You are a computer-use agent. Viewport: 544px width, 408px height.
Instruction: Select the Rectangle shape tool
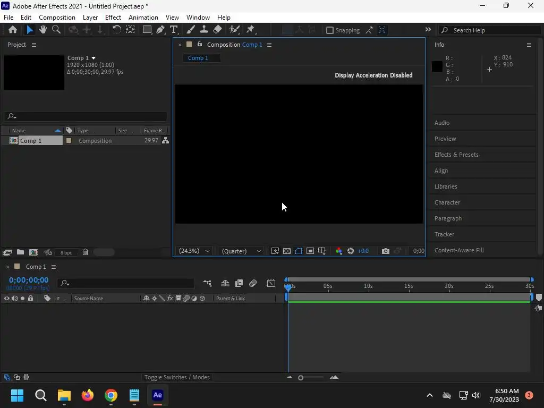147,30
